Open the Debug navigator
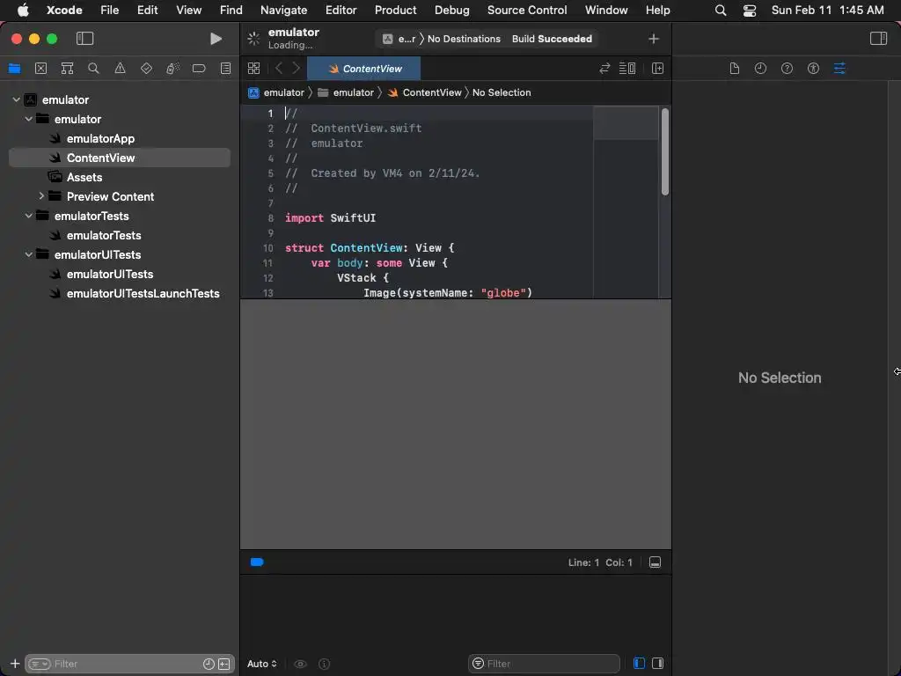The height and width of the screenshot is (676, 901). (x=172, y=69)
